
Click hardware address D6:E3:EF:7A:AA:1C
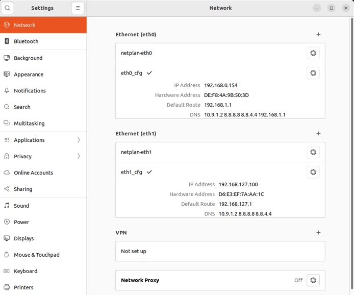241,194
